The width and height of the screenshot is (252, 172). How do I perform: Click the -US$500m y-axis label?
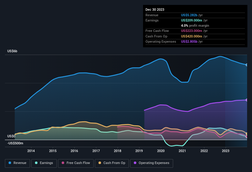click(x=15, y=143)
